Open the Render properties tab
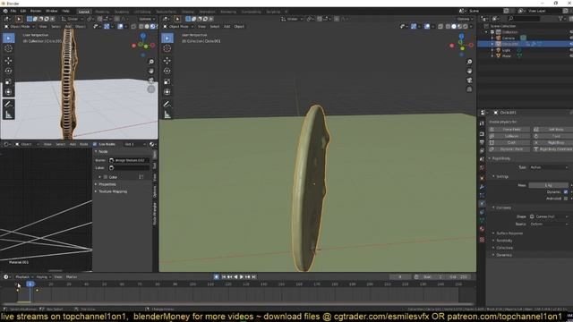The height and width of the screenshot is (322, 573). tap(482, 133)
